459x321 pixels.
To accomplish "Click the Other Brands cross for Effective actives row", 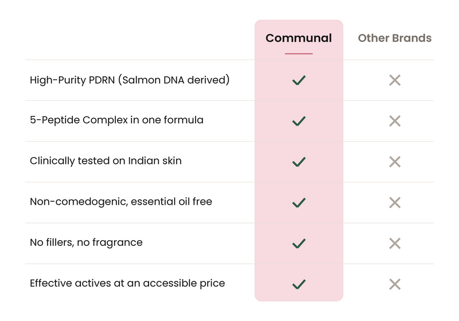I will (x=395, y=284).
